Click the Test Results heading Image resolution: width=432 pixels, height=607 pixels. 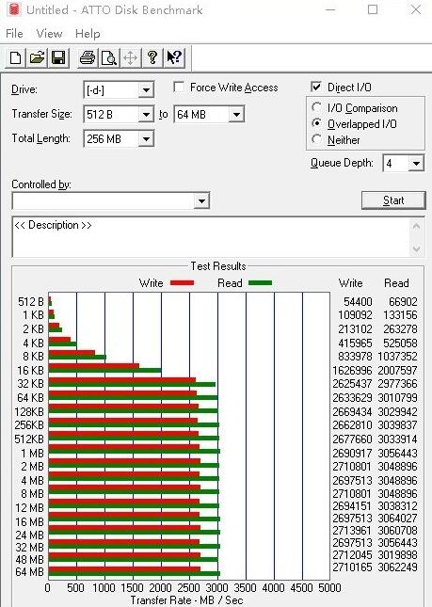click(x=218, y=266)
